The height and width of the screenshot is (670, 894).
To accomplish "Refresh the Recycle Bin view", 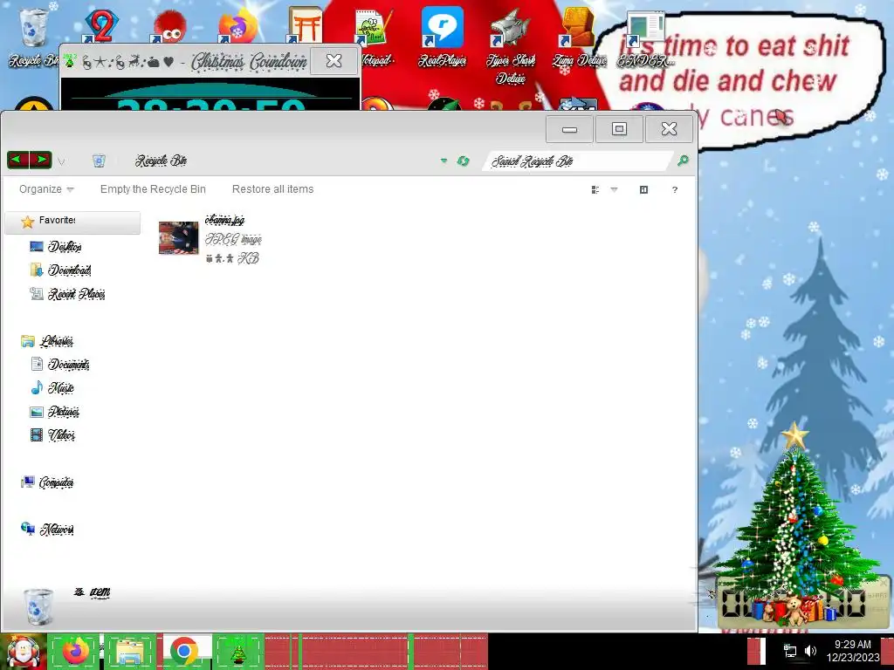I will 463,161.
